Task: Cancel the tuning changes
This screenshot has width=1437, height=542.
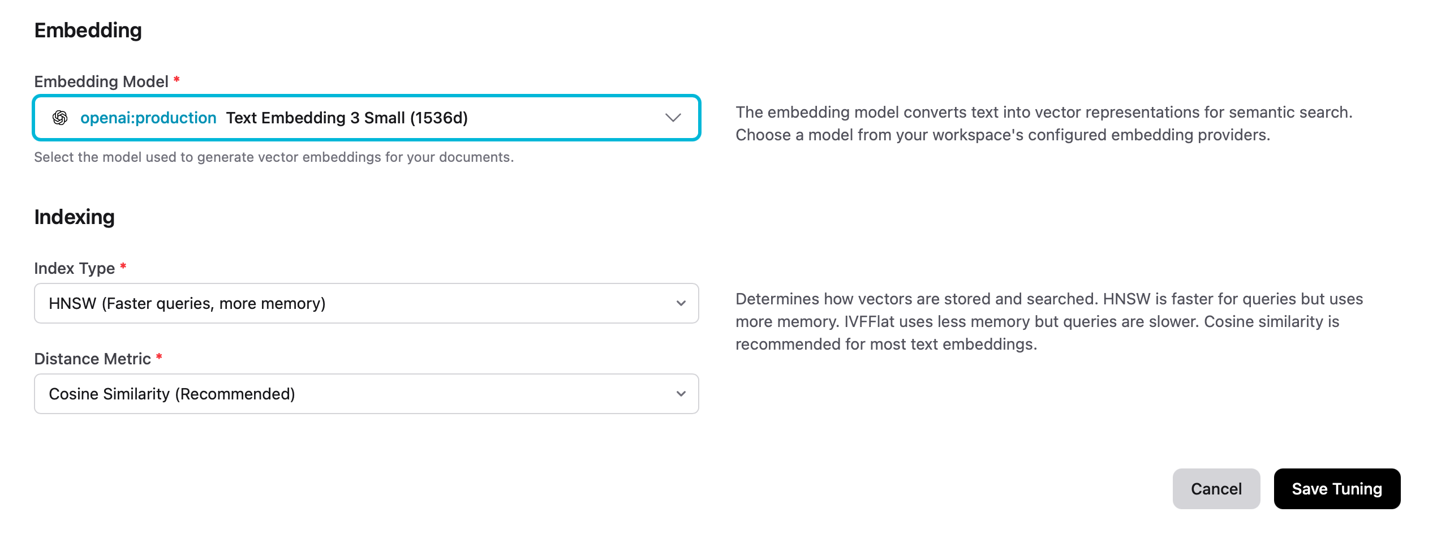Action: pyautogui.click(x=1216, y=488)
